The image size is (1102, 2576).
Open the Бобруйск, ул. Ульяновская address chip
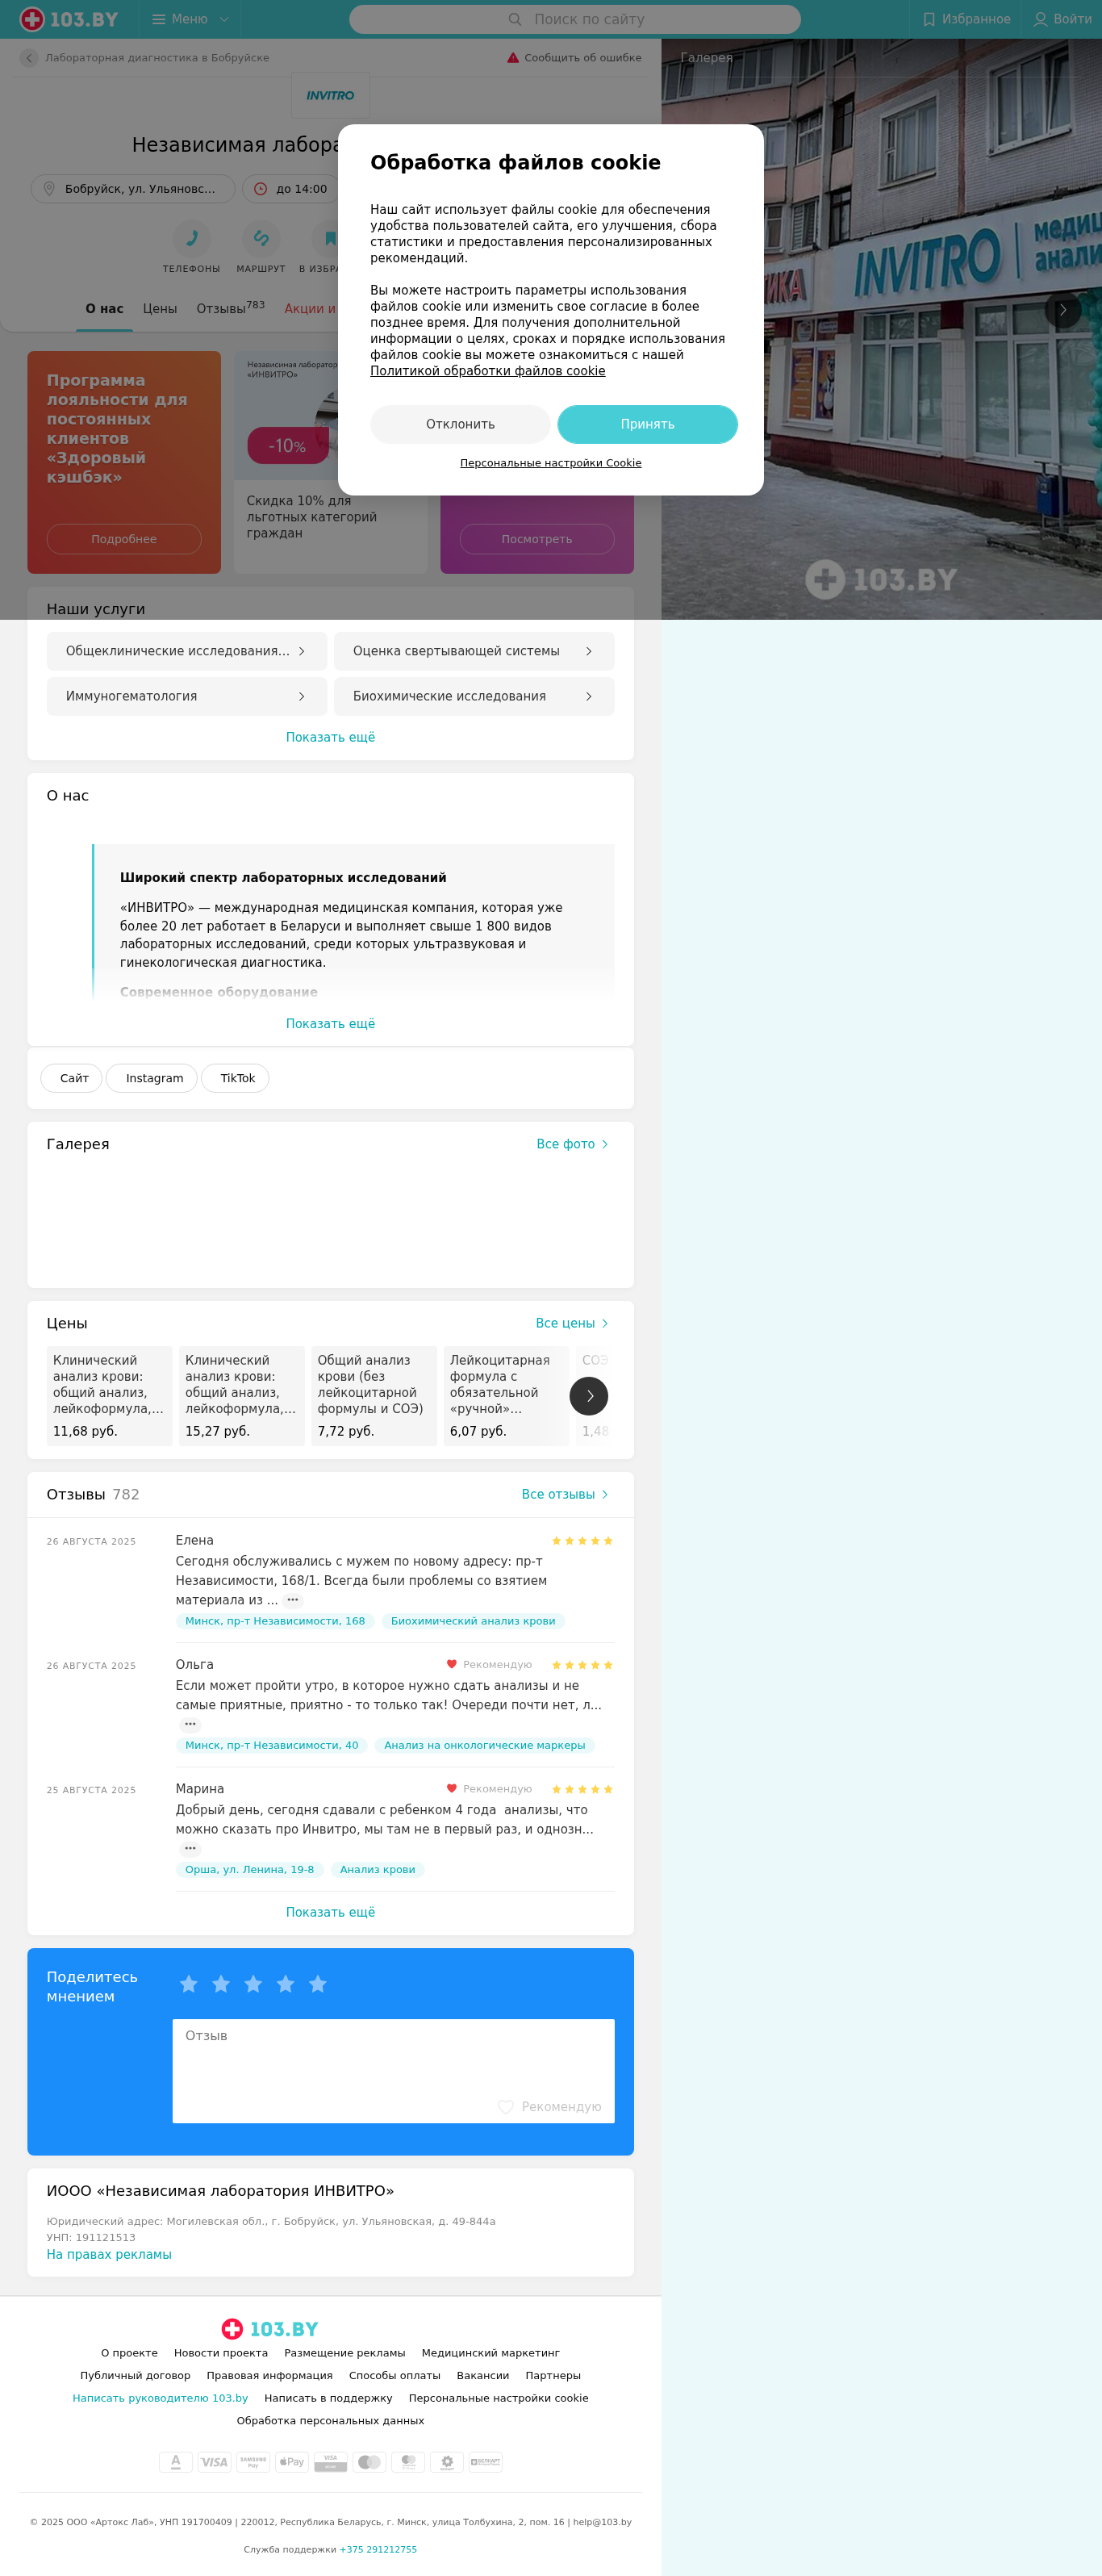tap(133, 189)
